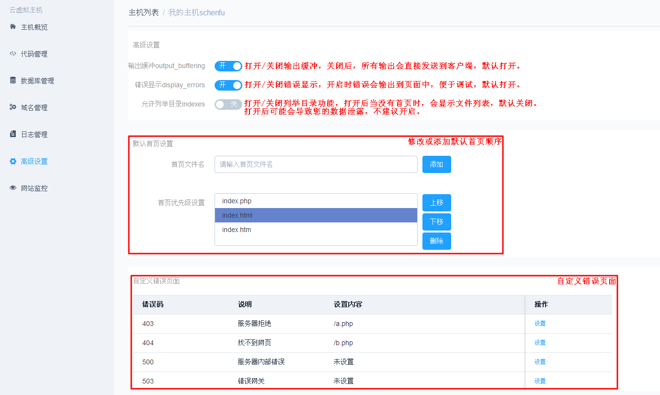660x395 pixels.
Task: Click the 错误网关 description cell
Action: pyautogui.click(x=251, y=381)
